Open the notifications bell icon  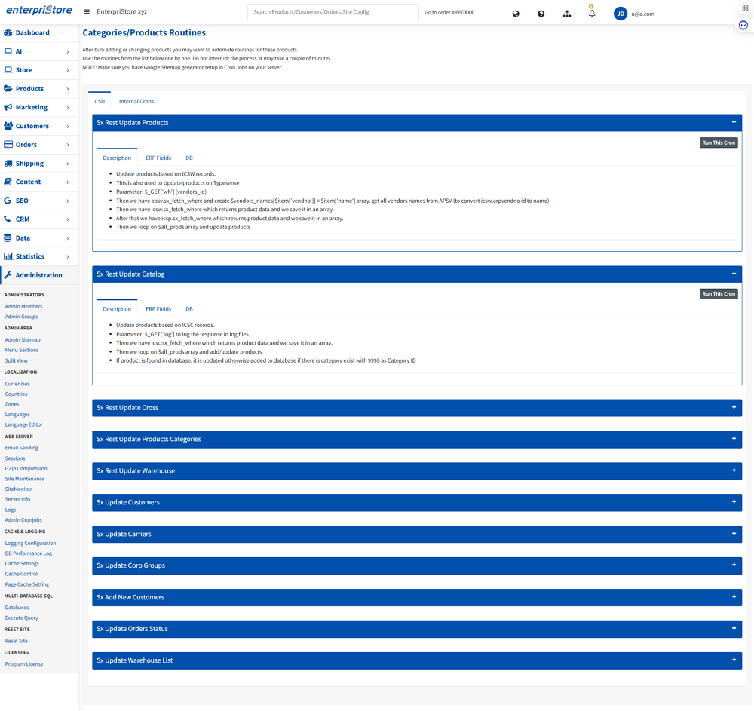pyautogui.click(x=592, y=14)
